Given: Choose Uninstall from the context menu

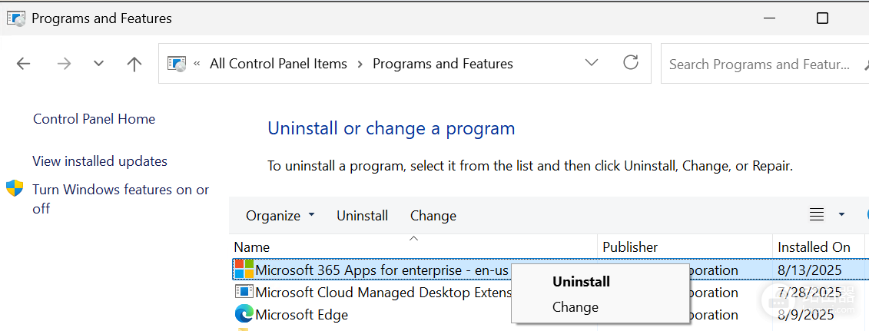Looking at the screenshot, I should point(582,282).
